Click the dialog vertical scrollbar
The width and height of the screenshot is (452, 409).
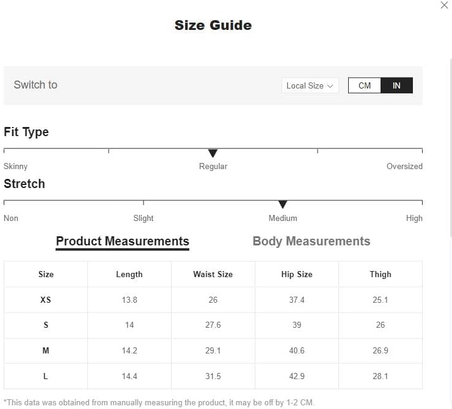[451, 148]
